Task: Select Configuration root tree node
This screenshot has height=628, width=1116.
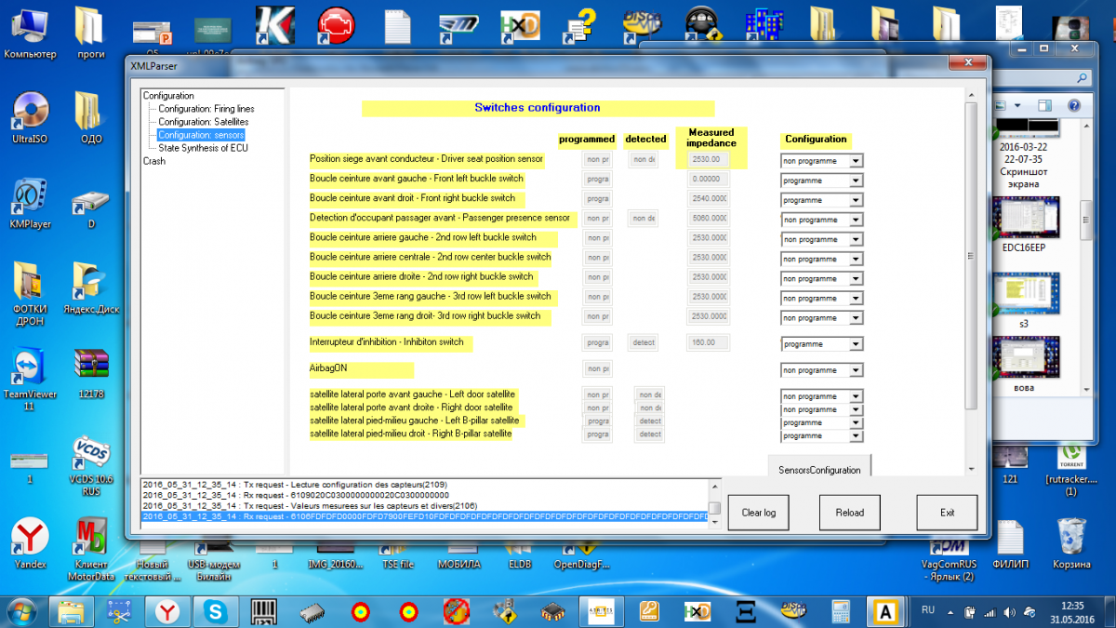Action: tap(168, 96)
